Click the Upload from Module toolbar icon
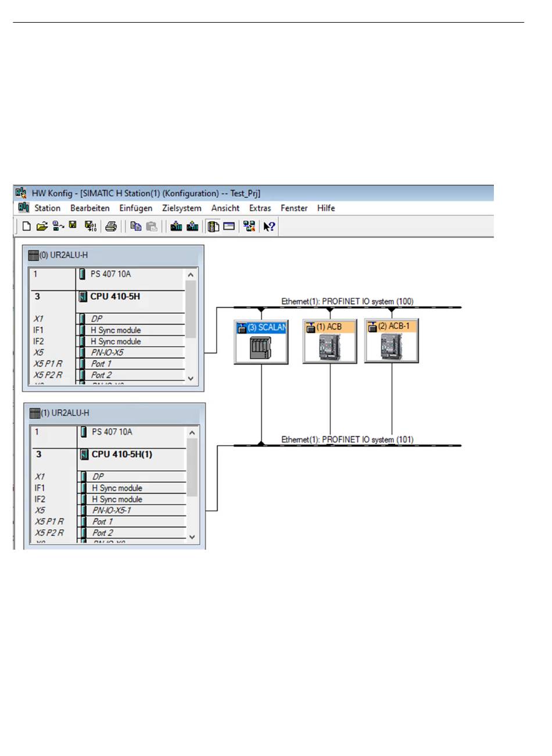 [x=193, y=227]
